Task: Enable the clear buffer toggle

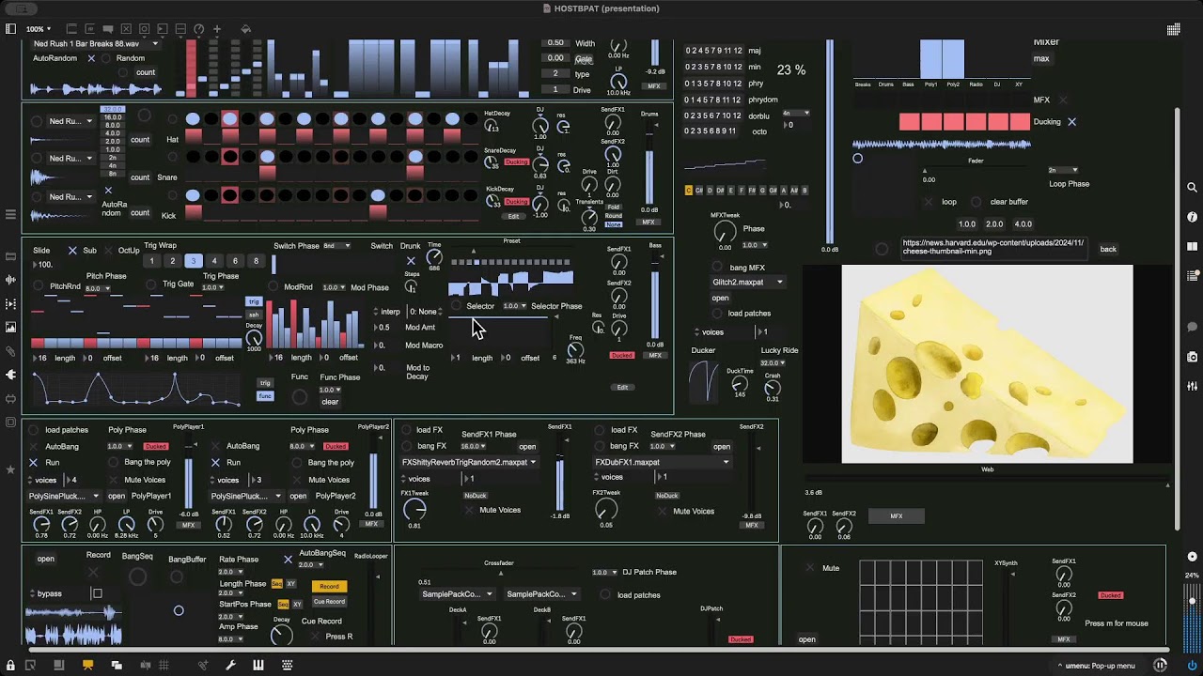Action: coord(976,202)
